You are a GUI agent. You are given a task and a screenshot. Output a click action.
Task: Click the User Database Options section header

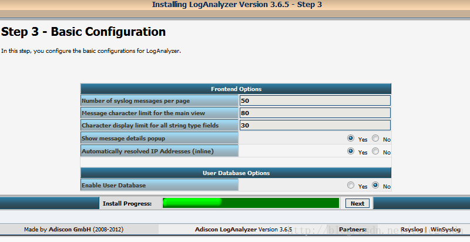click(236, 173)
